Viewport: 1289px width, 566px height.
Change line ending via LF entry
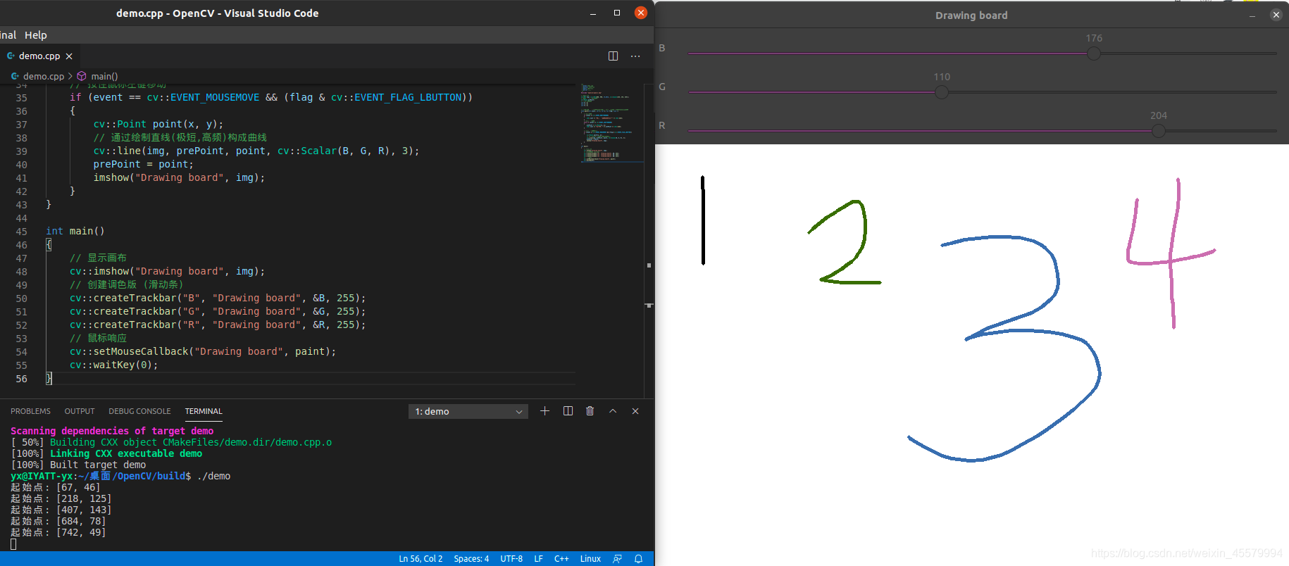[x=538, y=559]
